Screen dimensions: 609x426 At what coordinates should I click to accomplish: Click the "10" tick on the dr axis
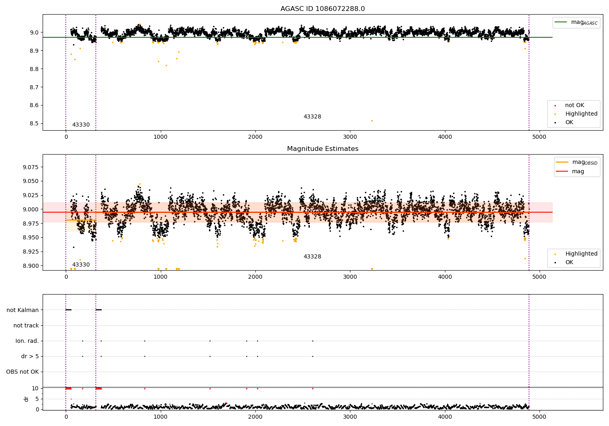pos(35,388)
